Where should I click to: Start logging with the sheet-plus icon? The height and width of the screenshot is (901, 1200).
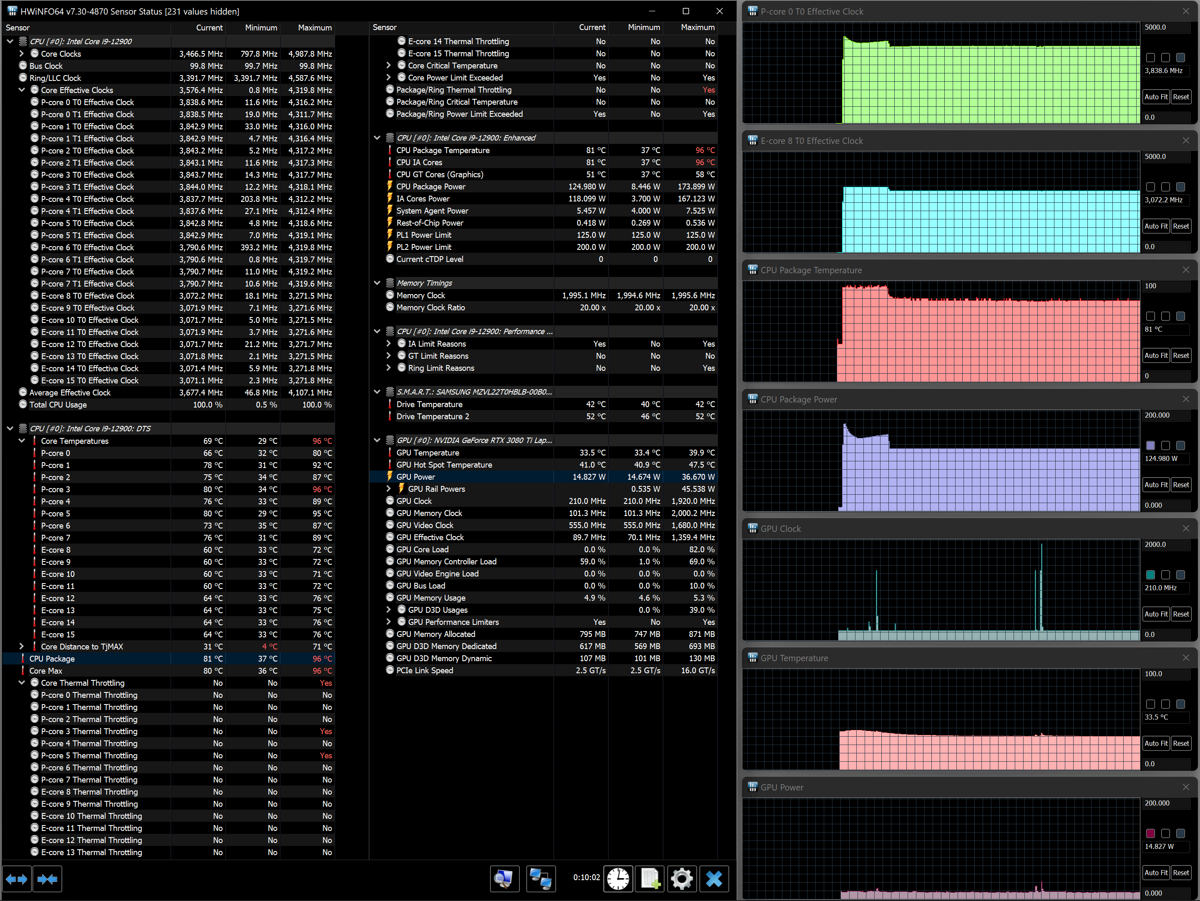click(650, 879)
